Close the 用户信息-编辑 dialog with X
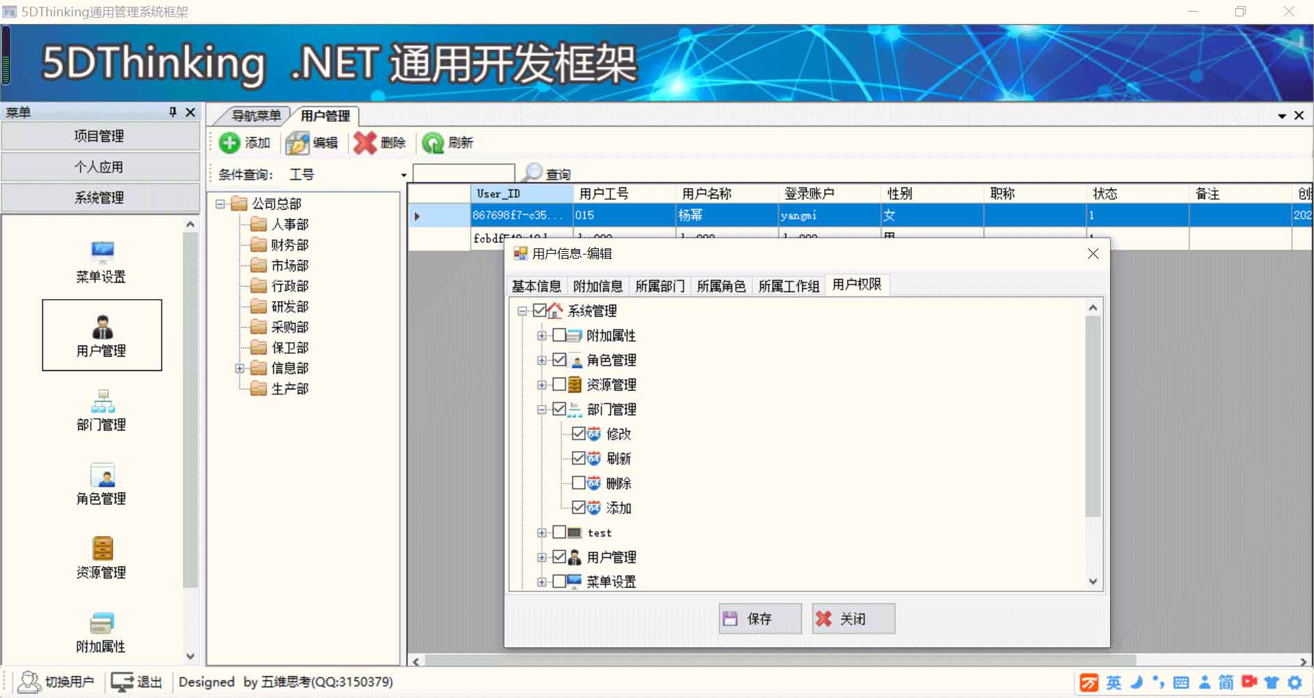Image resolution: width=1314 pixels, height=698 pixels. [1093, 254]
